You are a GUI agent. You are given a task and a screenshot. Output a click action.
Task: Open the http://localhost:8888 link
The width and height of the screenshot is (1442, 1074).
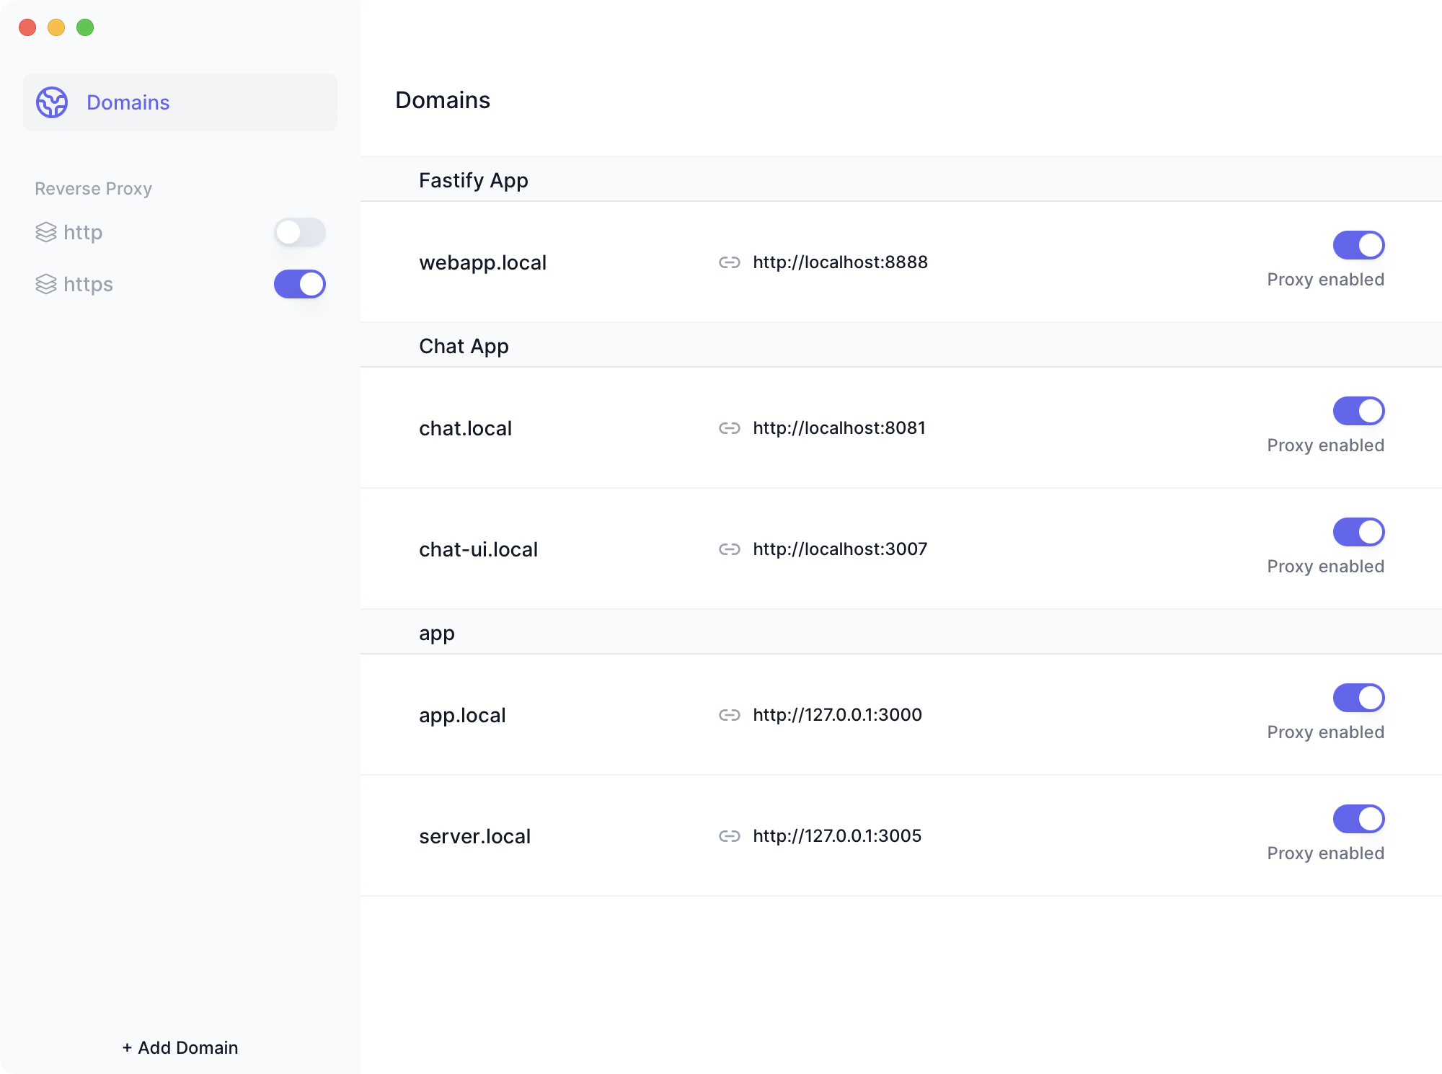pyautogui.click(x=840, y=262)
